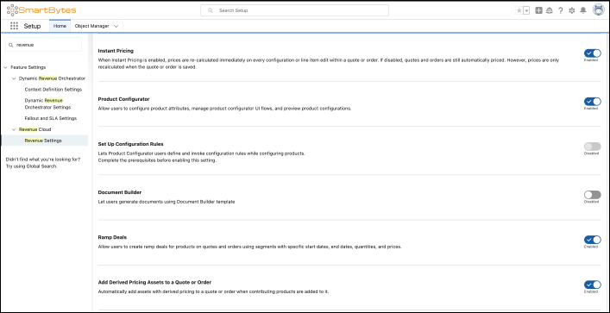Image resolution: width=610 pixels, height=313 pixels.
Task: Select Revenue Settings in the sidebar
Action: (x=43, y=141)
